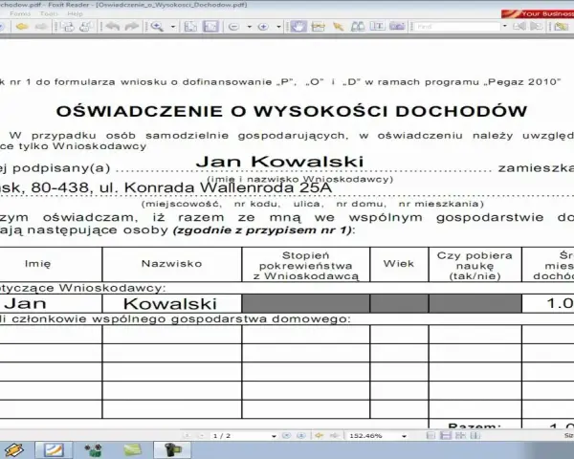Click the second printer icon left of Undo
Screen dimensions: 574x459
[87, 27]
